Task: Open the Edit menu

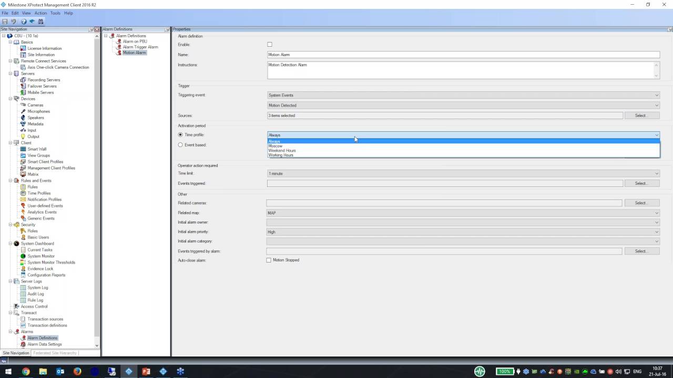Action: pos(15,13)
